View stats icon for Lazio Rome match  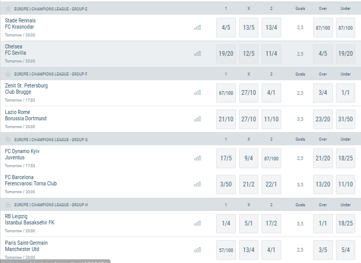(197, 119)
